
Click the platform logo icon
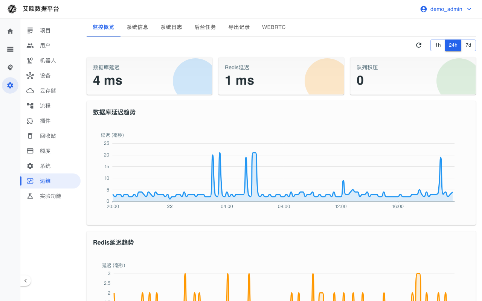[12, 9]
